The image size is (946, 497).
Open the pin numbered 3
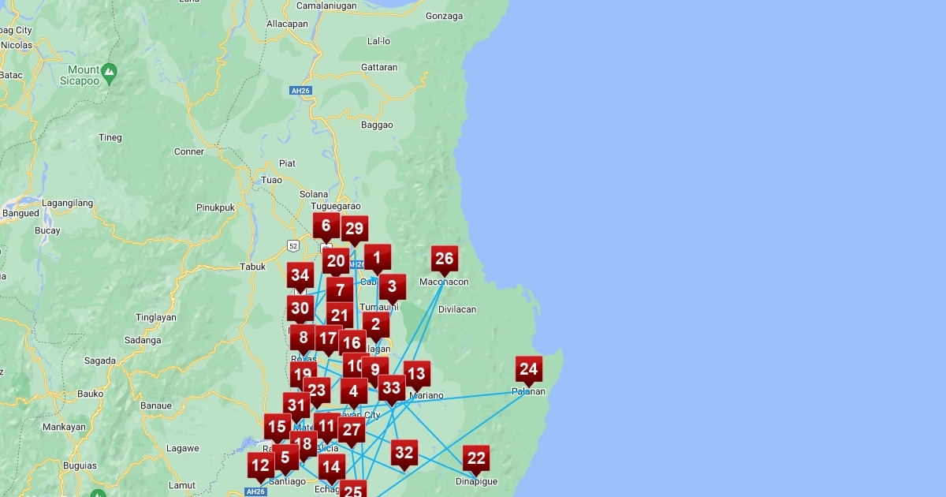393,287
